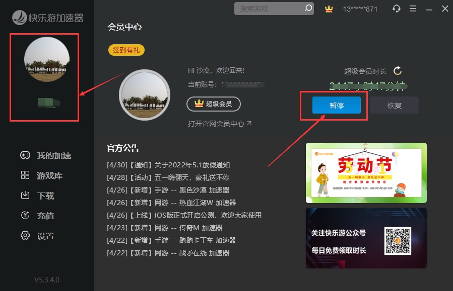Click the 超级会员时长 label

pos(365,71)
